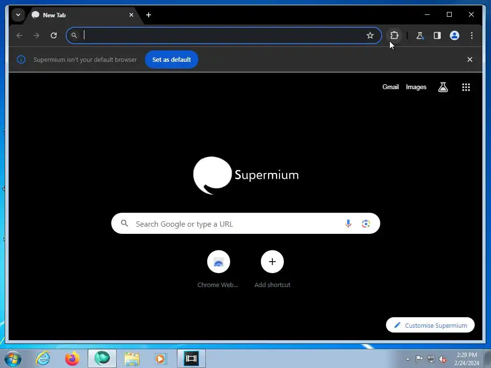Open Search Labs flask on page
The width and height of the screenshot is (491, 368).
tap(443, 87)
